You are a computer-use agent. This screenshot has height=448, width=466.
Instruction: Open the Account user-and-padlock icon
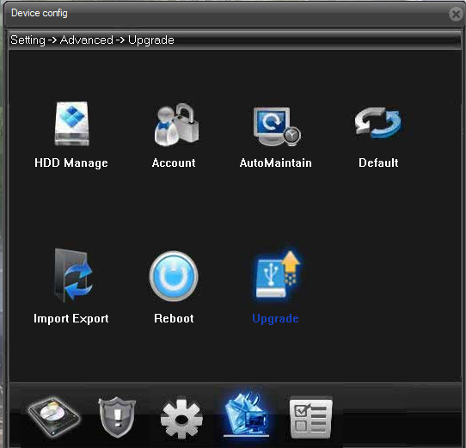[x=176, y=125]
